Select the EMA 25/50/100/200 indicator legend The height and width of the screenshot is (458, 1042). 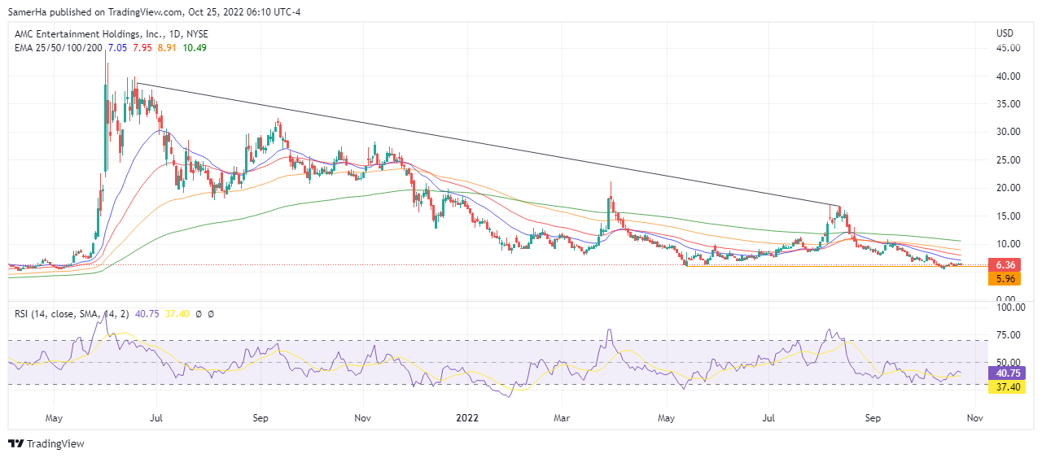point(59,48)
